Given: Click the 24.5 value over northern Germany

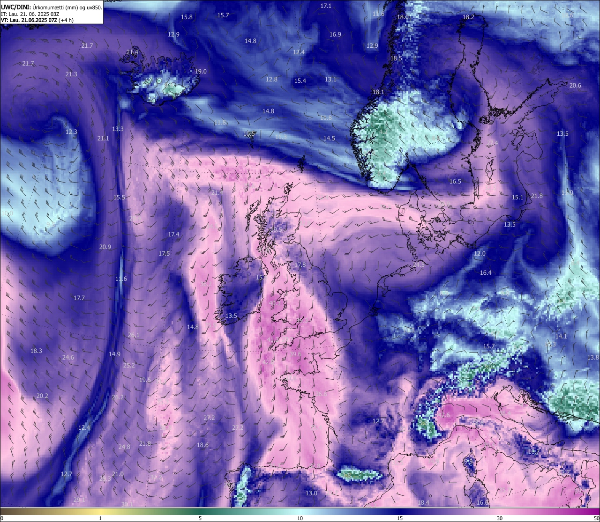Looking at the screenshot, I should pyautogui.click(x=419, y=265).
